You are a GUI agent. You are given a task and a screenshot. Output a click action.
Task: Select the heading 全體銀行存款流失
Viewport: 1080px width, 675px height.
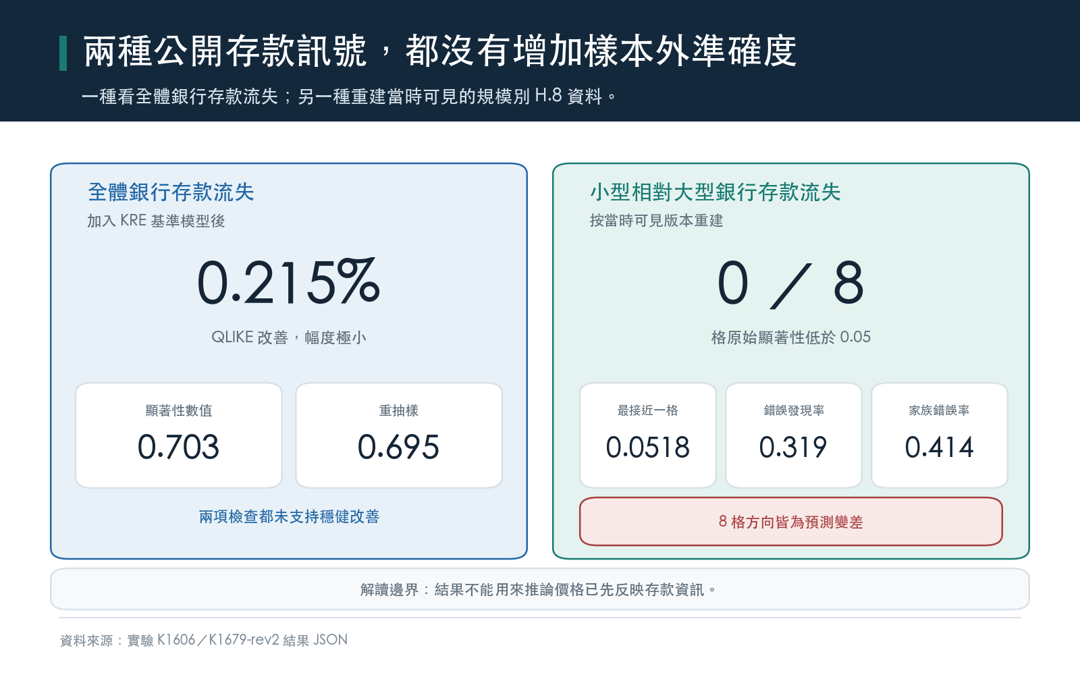point(171,192)
